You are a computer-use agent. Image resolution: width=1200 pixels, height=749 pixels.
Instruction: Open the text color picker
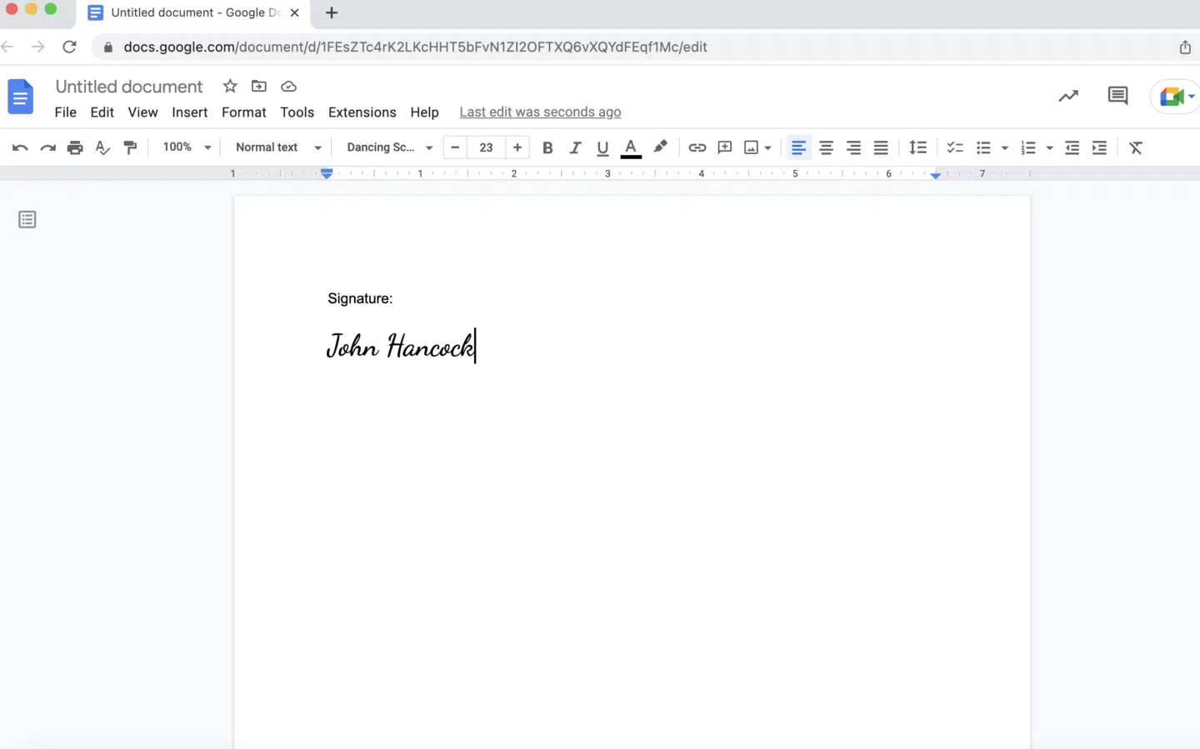point(631,147)
